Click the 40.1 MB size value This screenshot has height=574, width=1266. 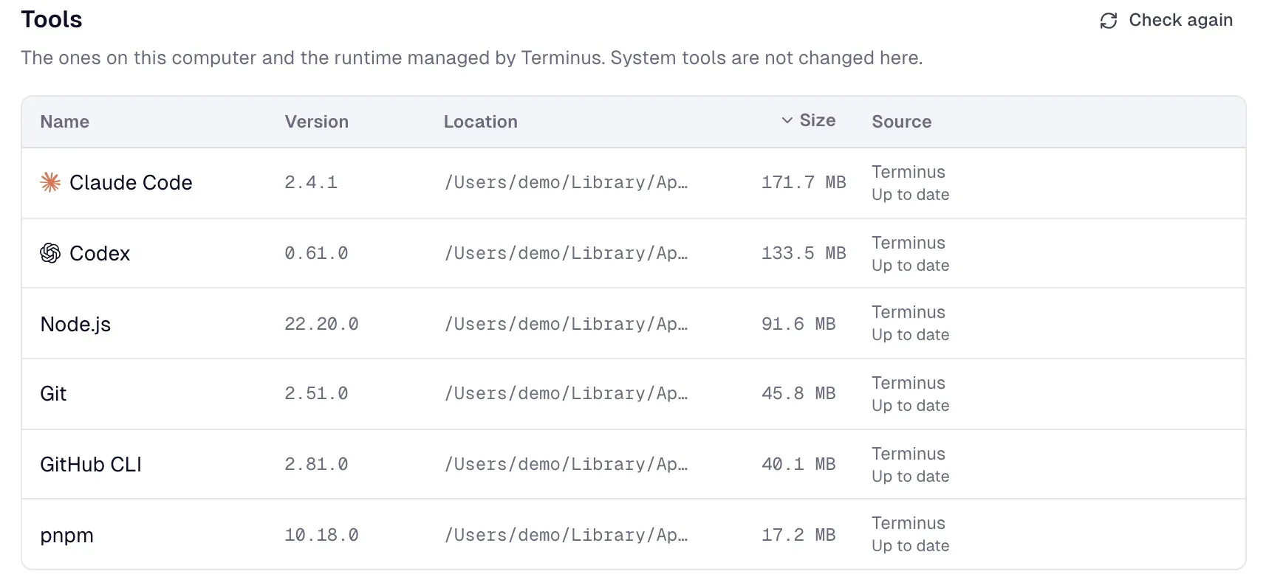point(798,464)
